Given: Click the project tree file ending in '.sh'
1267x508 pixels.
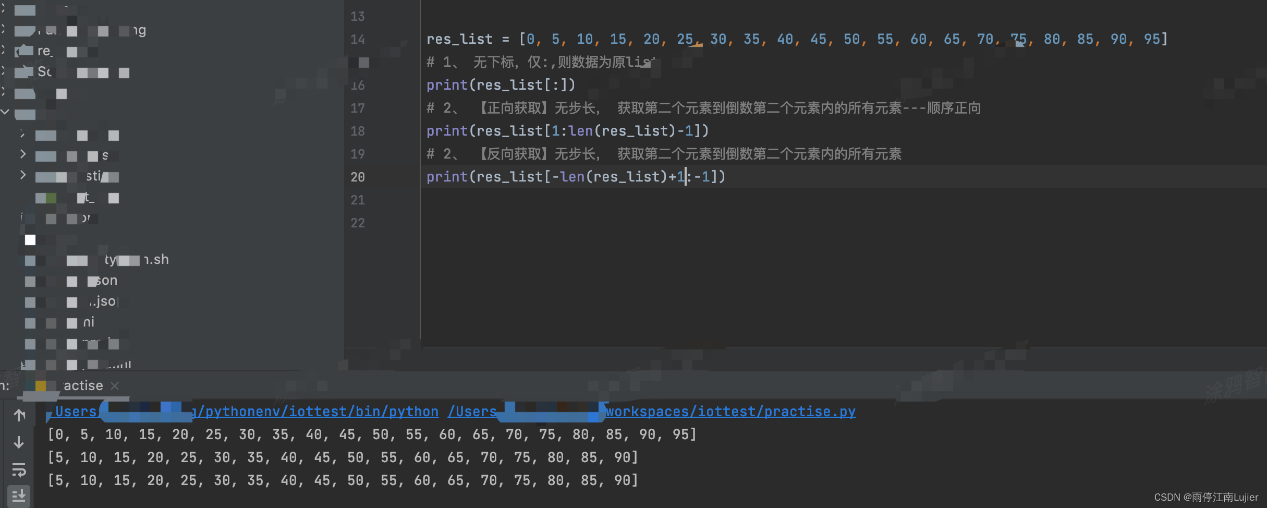Looking at the screenshot, I should pos(97,260).
